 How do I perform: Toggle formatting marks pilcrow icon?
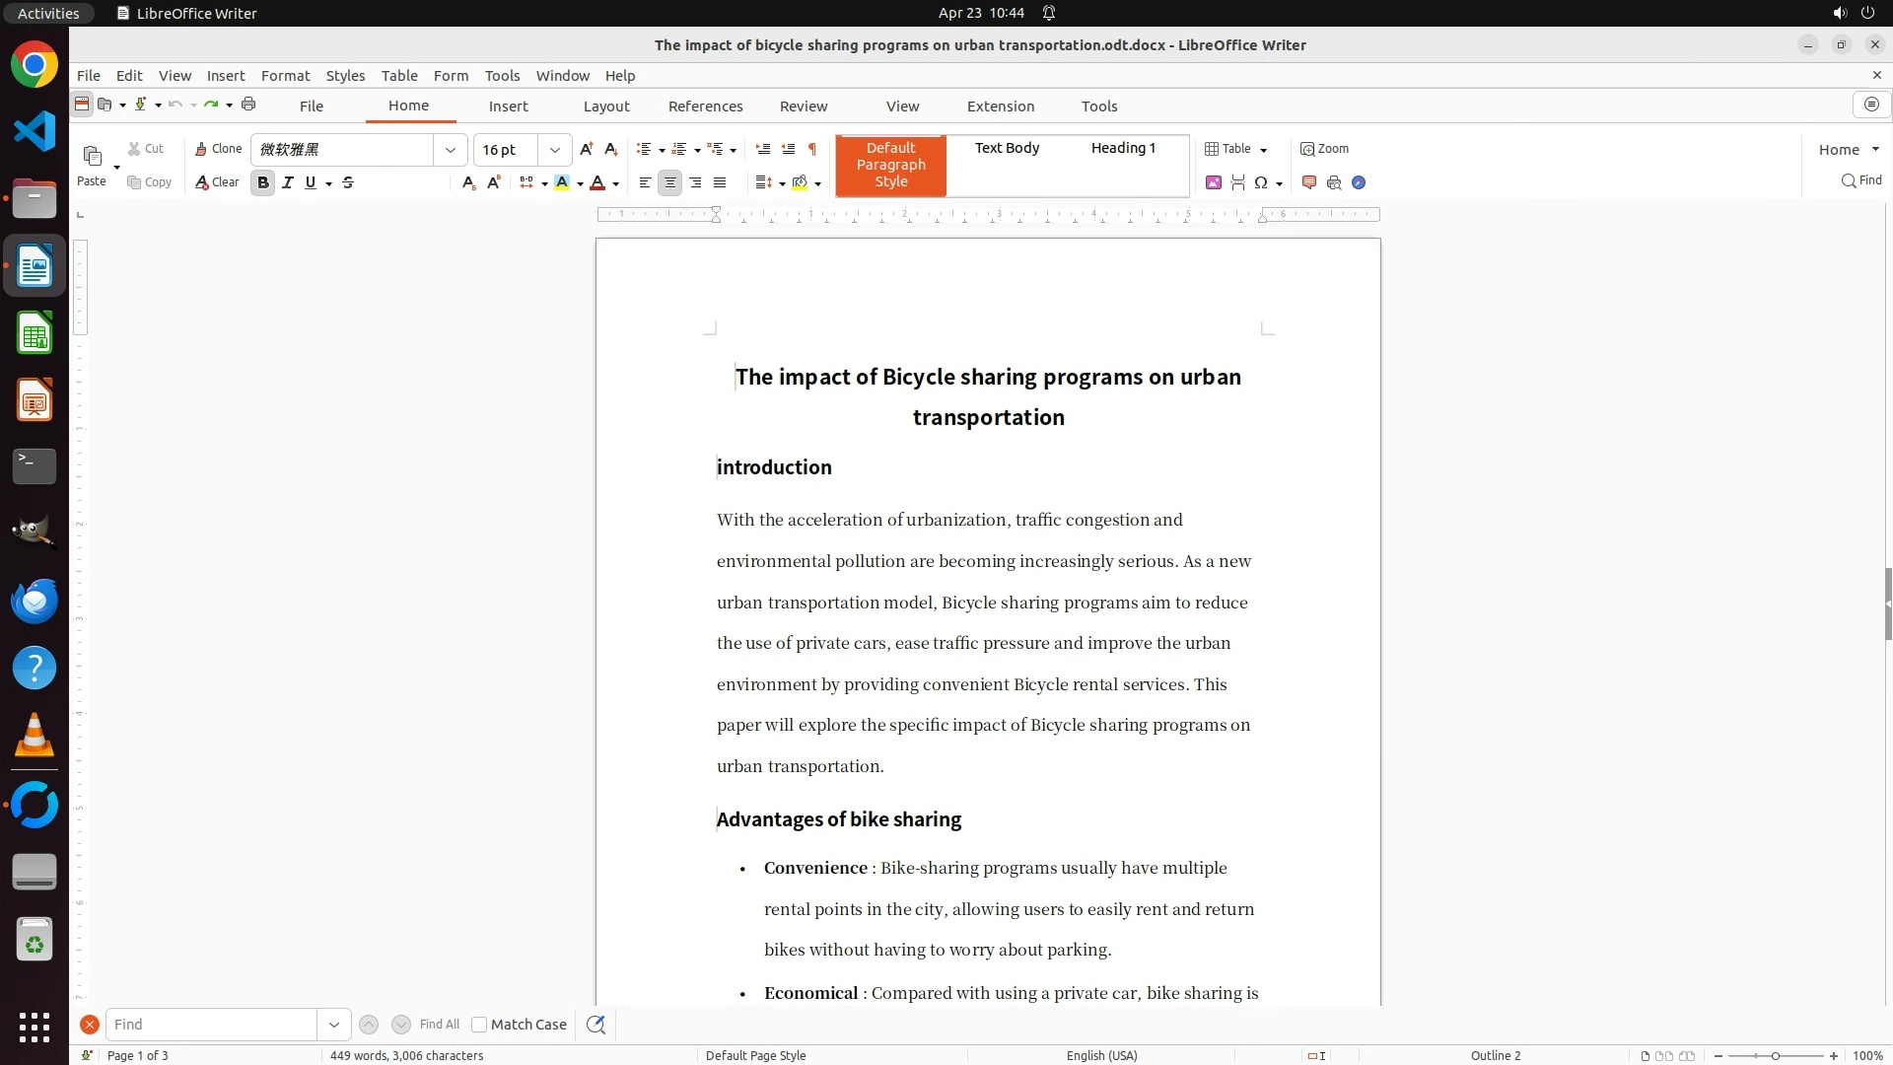(812, 149)
